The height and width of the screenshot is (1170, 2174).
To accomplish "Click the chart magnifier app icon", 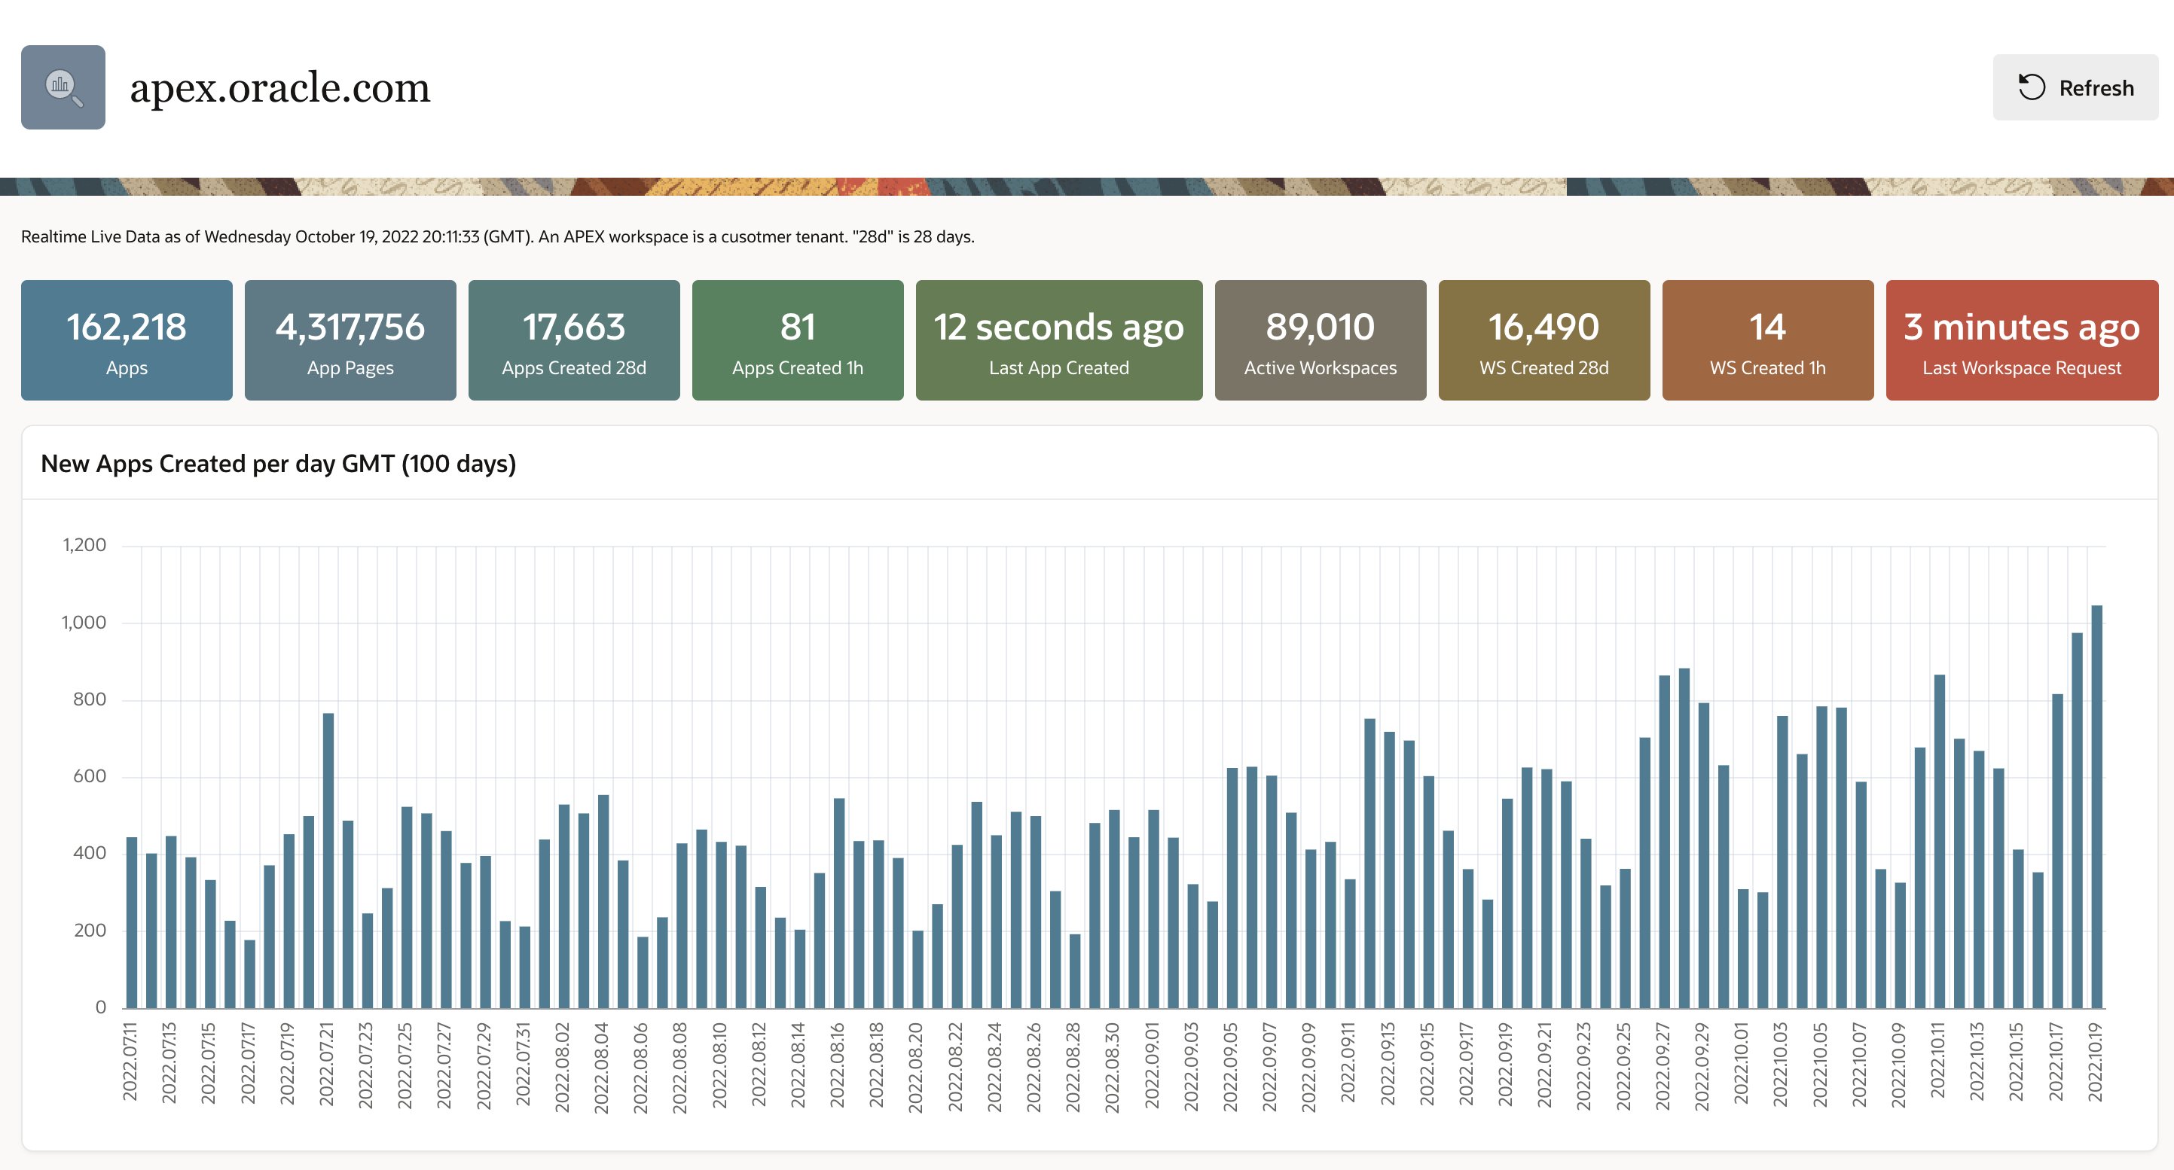I will click(63, 87).
